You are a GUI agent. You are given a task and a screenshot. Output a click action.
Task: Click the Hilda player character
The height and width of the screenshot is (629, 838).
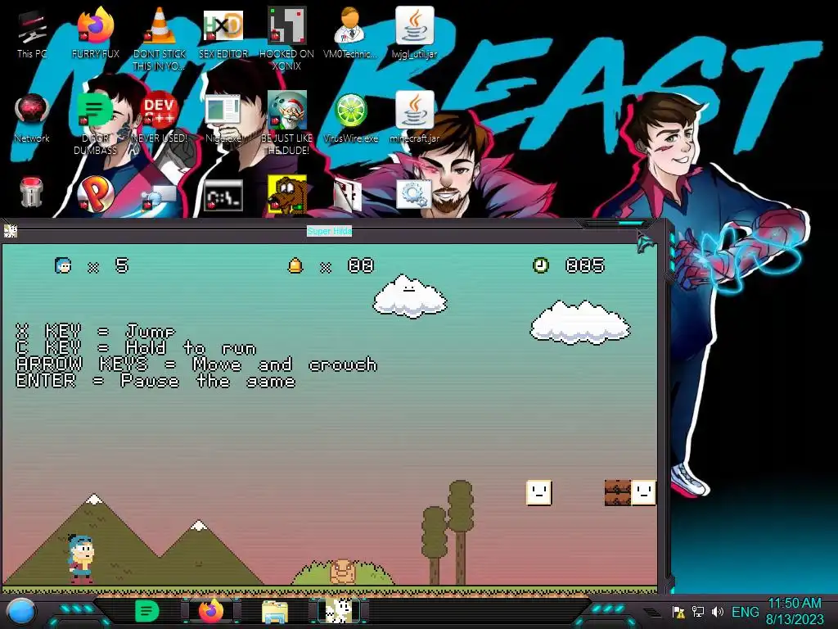(81, 558)
